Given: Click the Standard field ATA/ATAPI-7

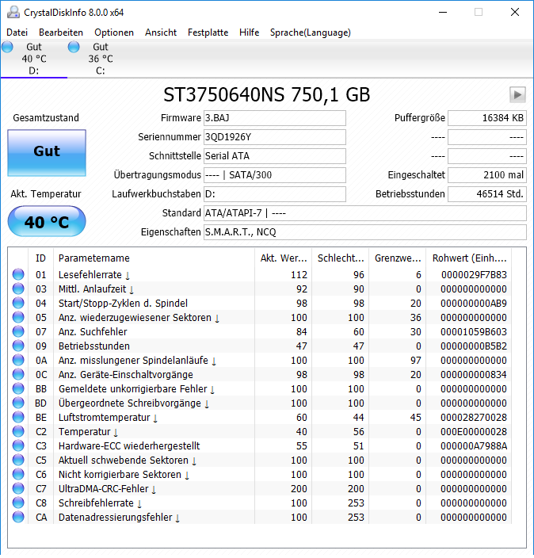Looking at the screenshot, I should coord(365,213).
